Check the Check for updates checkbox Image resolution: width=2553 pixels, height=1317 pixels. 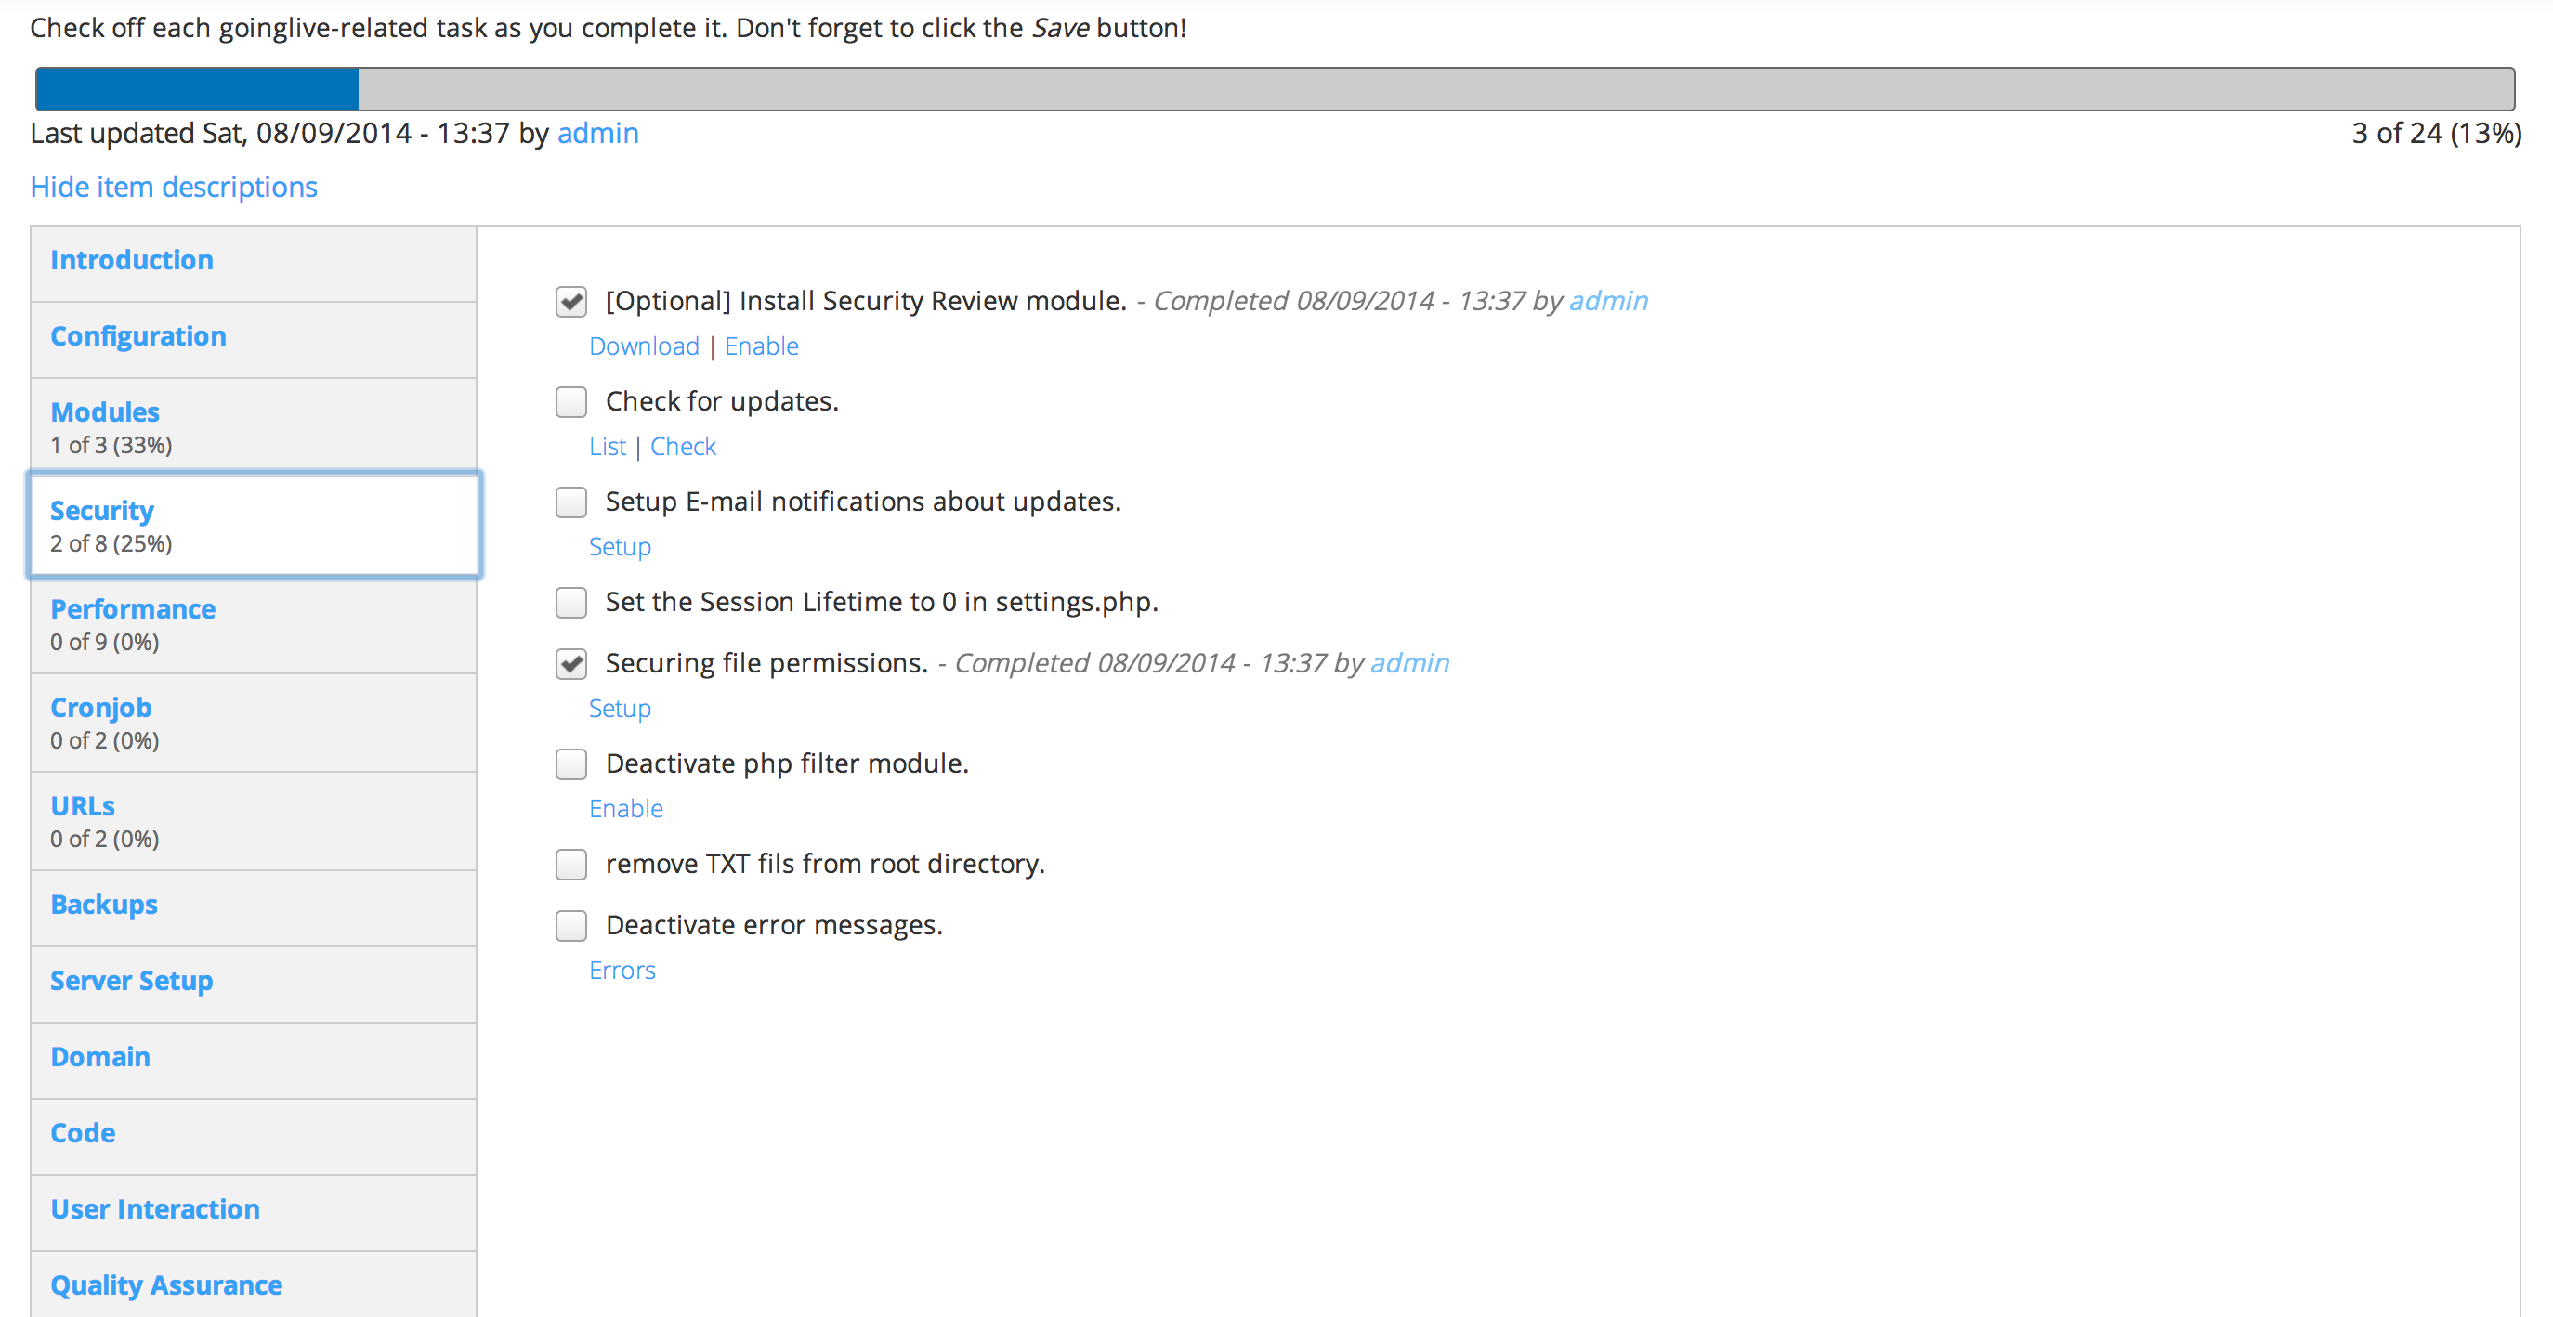[x=570, y=402]
